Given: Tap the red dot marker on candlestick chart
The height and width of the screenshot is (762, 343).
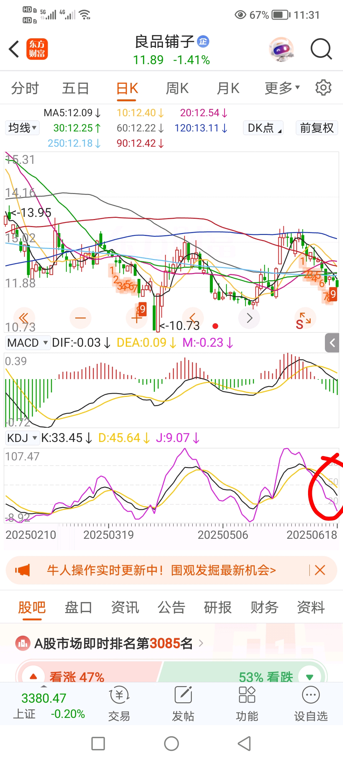Looking at the screenshot, I should tap(215, 326).
